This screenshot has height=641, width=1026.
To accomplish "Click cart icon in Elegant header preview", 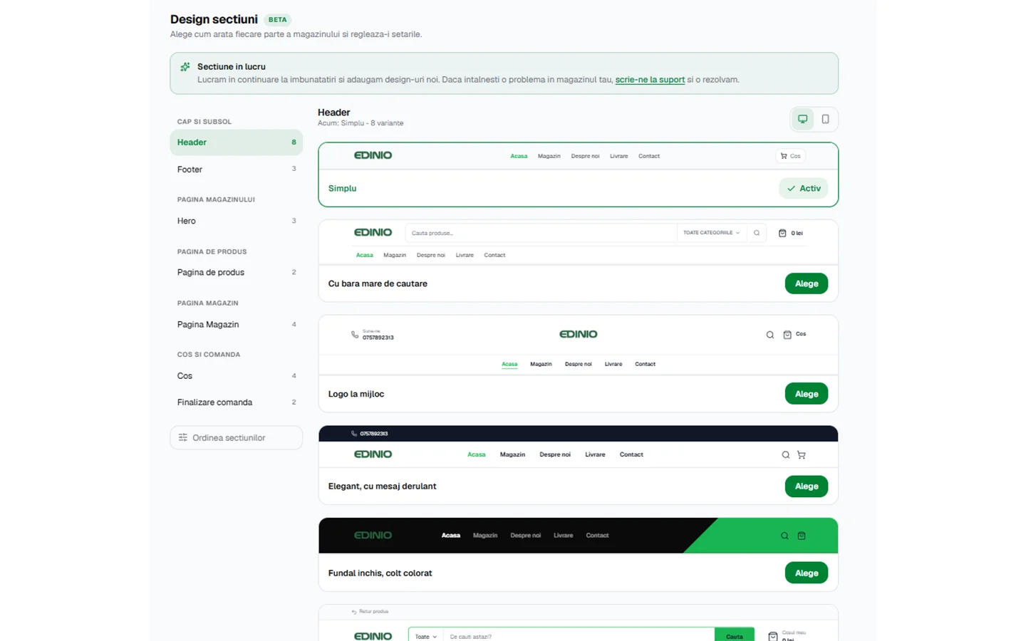I will tap(802, 454).
